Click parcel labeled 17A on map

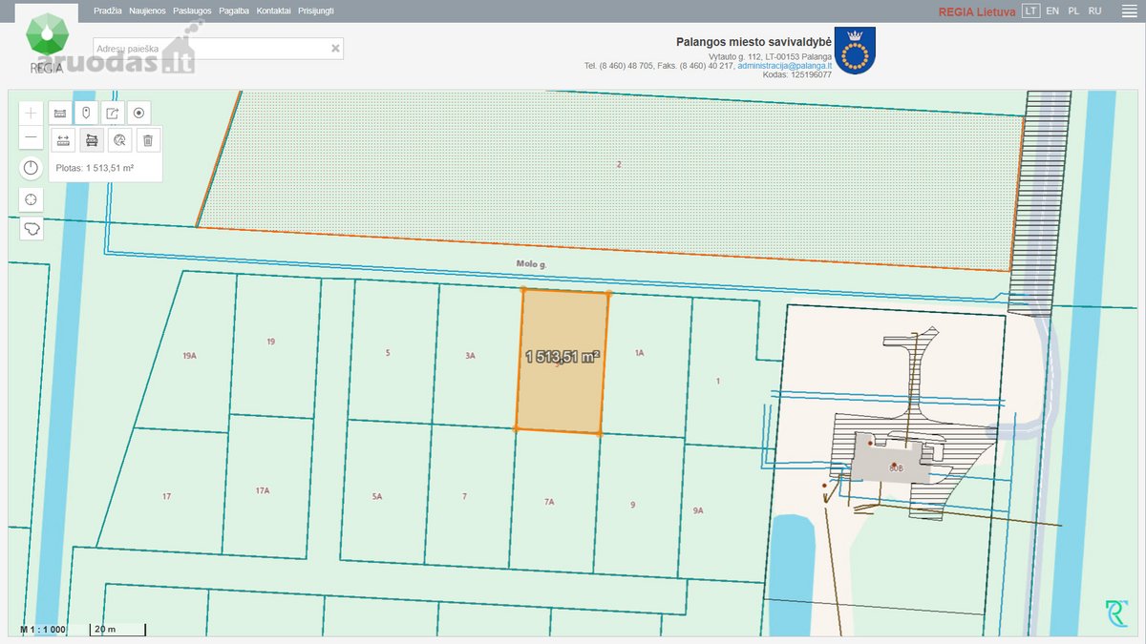pos(263,490)
